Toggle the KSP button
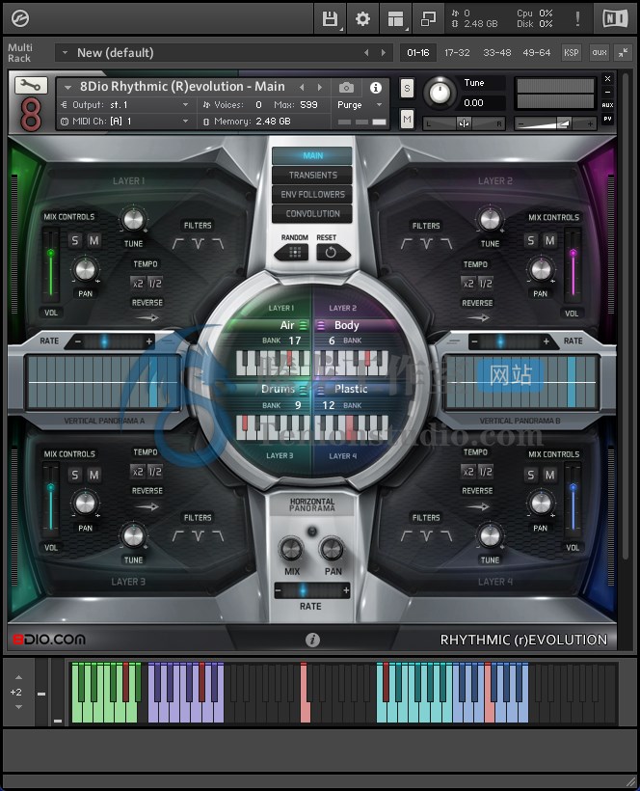This screenshot has height=791, width=640. (x=571, y=52)
